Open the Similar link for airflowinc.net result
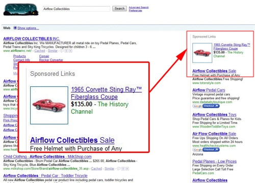255x183 pixels. tap(53, 51)
